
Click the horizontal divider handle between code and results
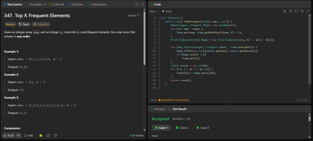tap(229, 104)
